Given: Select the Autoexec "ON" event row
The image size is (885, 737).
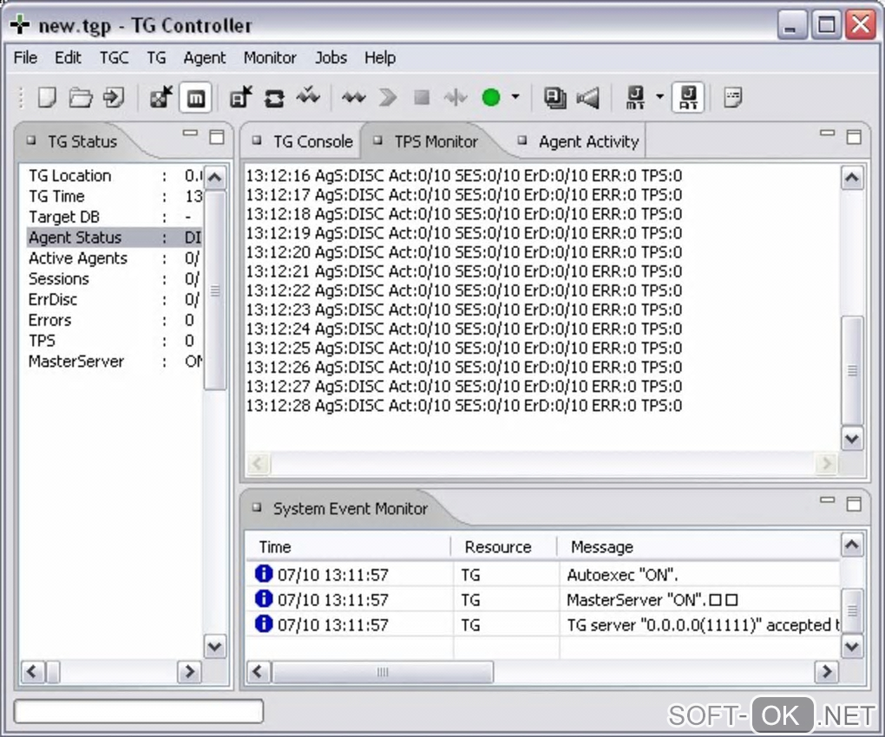Looking at the screenshot, I should 543,575.
